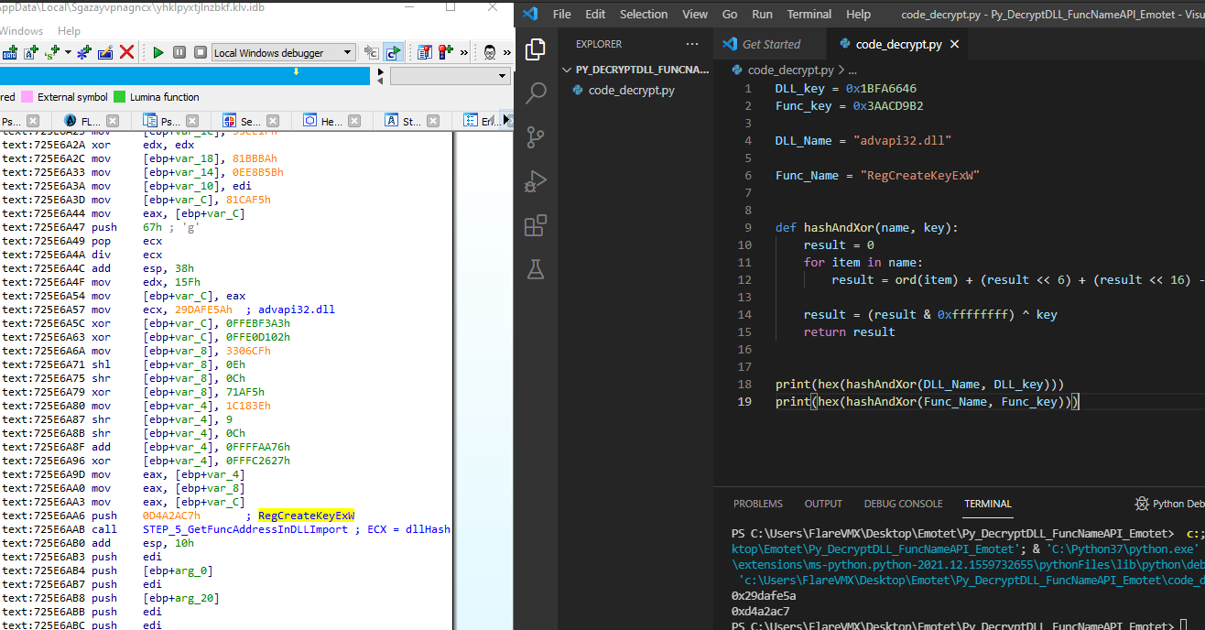Image resolution: width=1205 pixels, height=630 pixels.
Task: Open the breakpoint list icon in IDA toolbar
Action: 425,52
